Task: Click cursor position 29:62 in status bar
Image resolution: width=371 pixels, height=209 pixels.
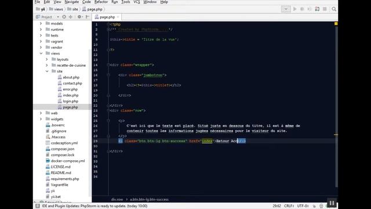Action: point(277,206)
